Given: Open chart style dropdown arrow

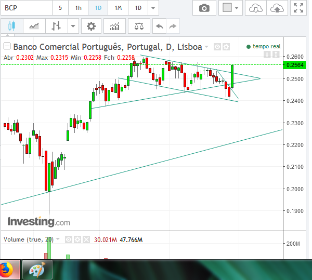Looking at the screenshot, I should (x=73, y=26).
